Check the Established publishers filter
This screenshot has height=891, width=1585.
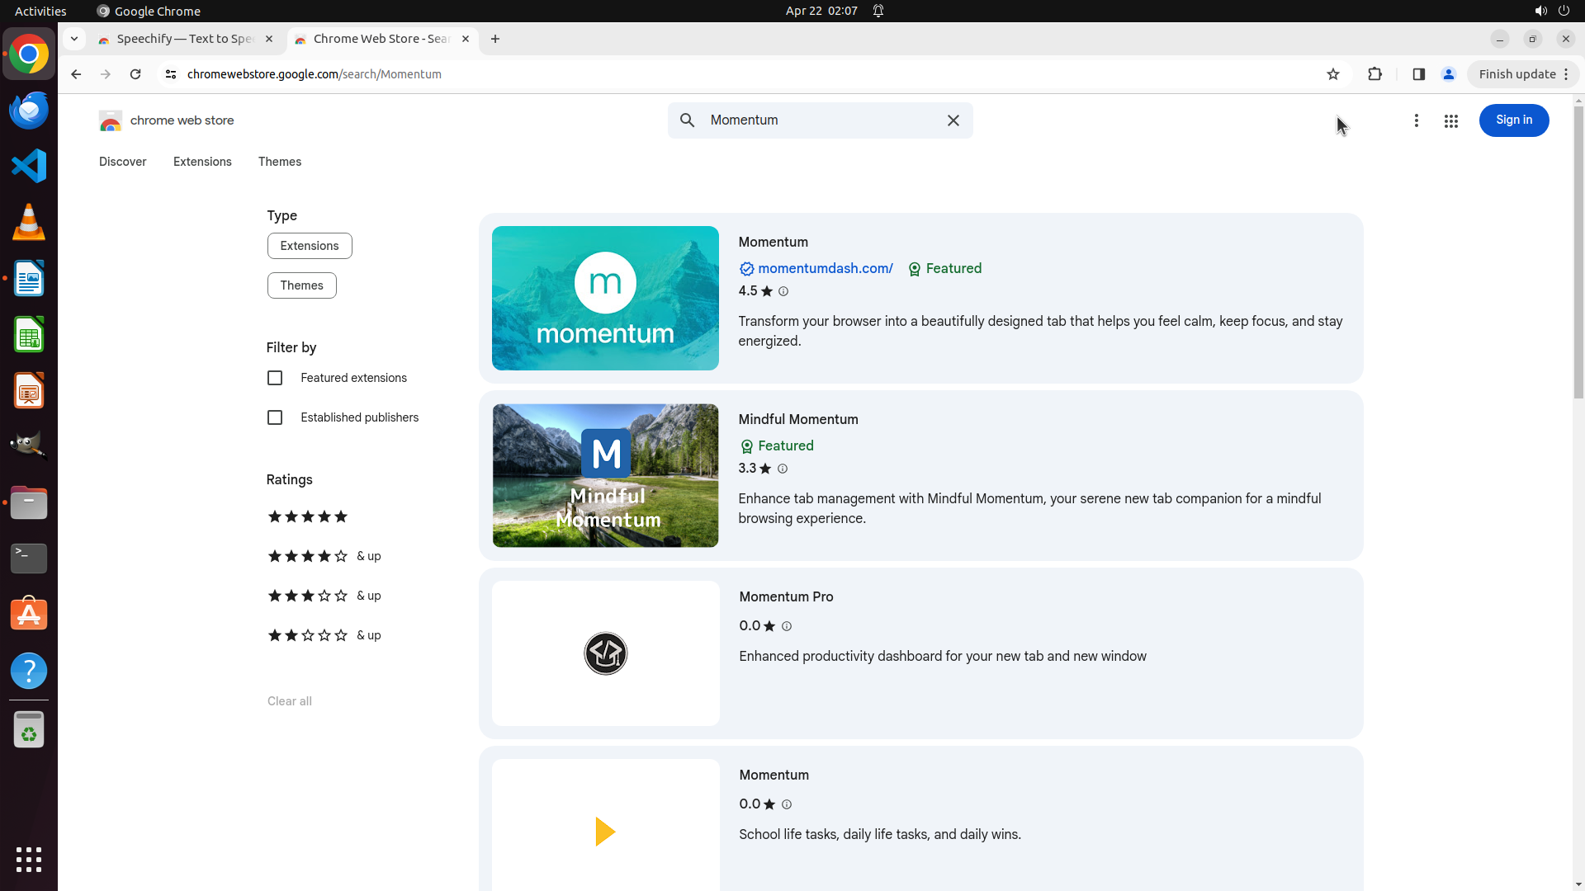(x=275, y=417)
